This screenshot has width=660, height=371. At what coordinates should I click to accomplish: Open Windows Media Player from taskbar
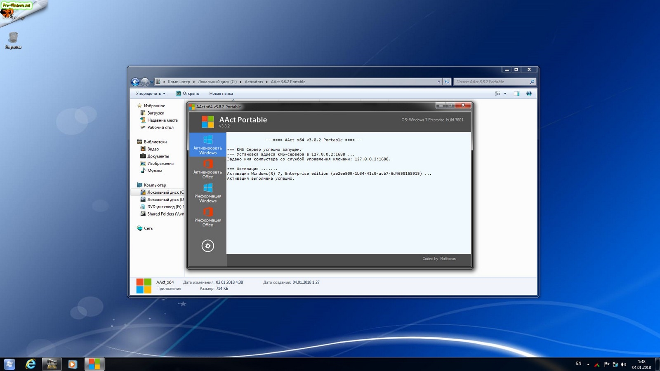73,364
